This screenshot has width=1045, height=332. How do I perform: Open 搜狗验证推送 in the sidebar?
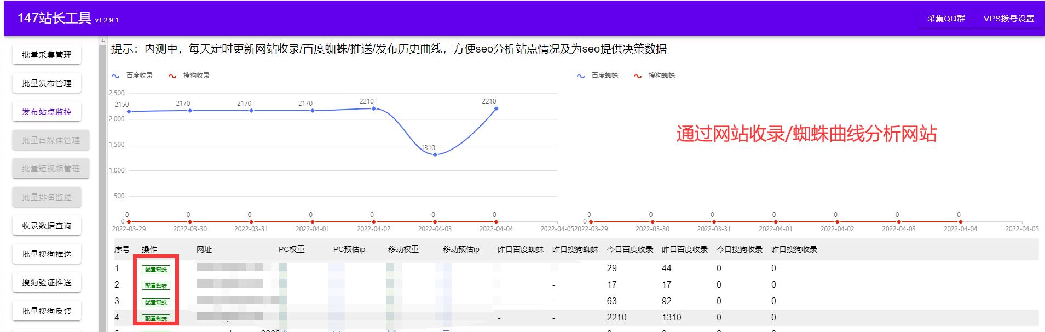[47, 283]
